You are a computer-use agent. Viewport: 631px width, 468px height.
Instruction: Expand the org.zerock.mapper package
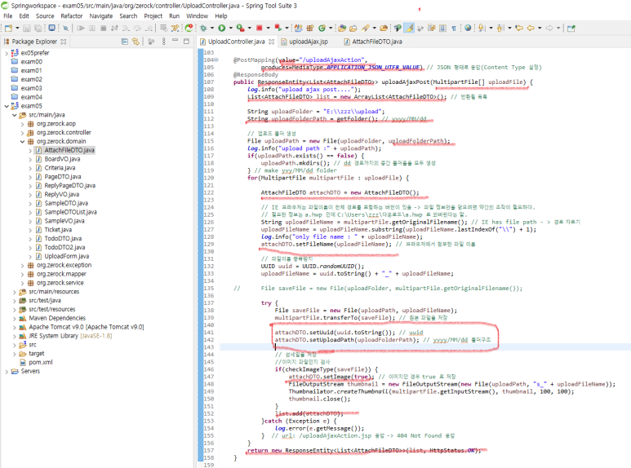(23, 274)
